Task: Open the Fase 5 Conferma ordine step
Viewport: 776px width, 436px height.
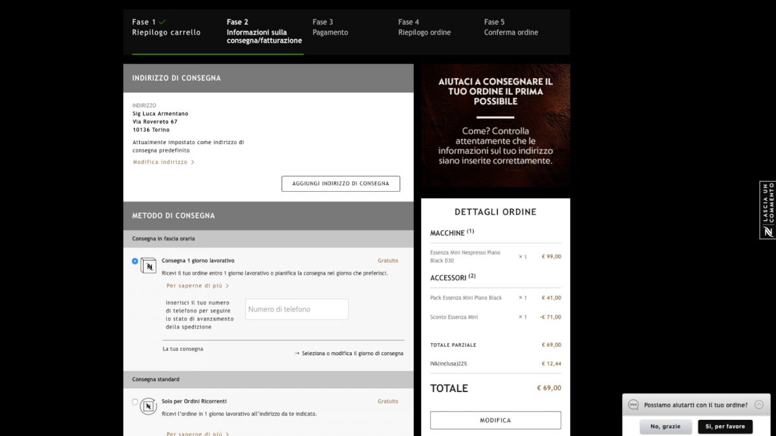Action: coord(511,27)
